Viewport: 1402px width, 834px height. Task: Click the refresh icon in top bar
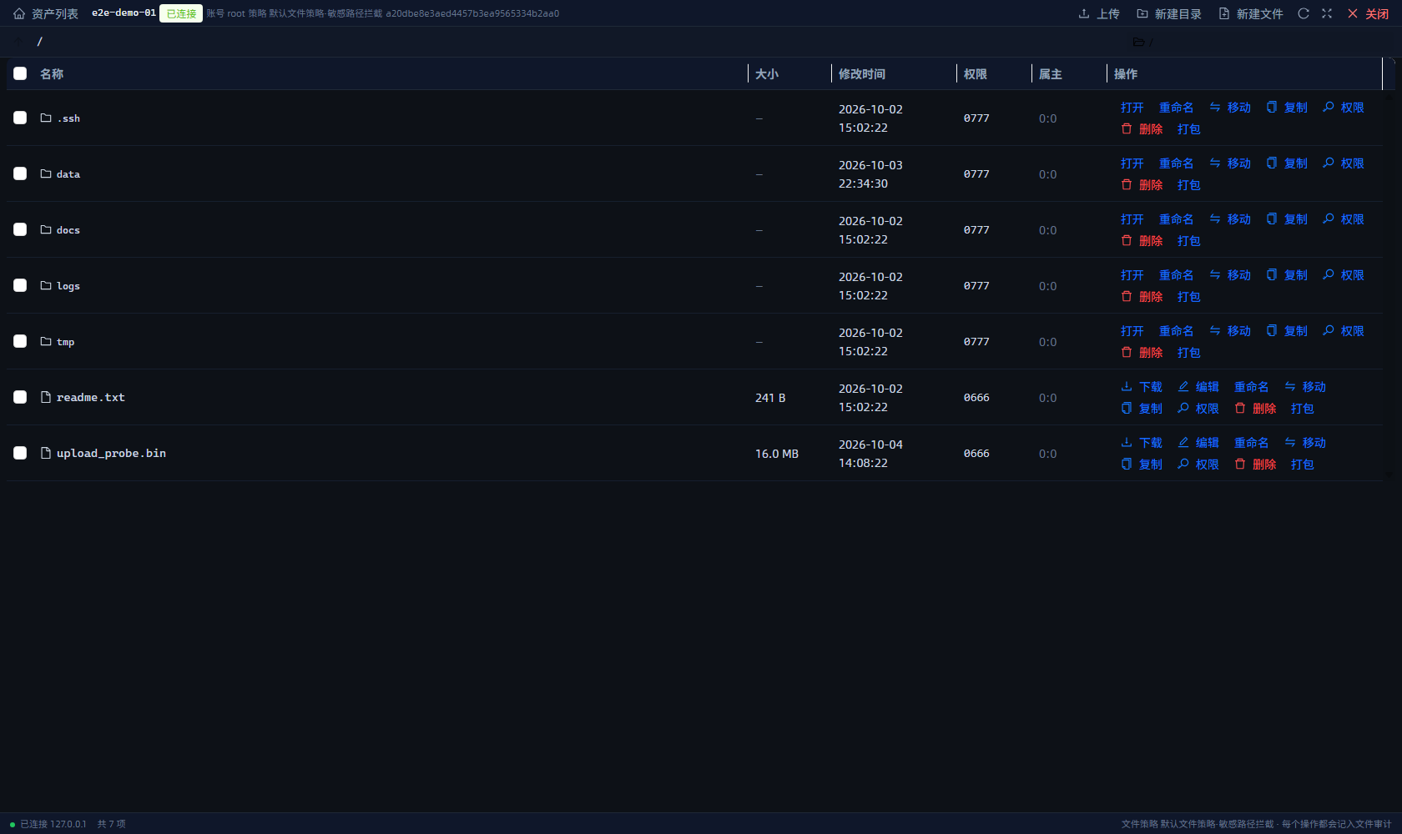(x=1304, y=13)
